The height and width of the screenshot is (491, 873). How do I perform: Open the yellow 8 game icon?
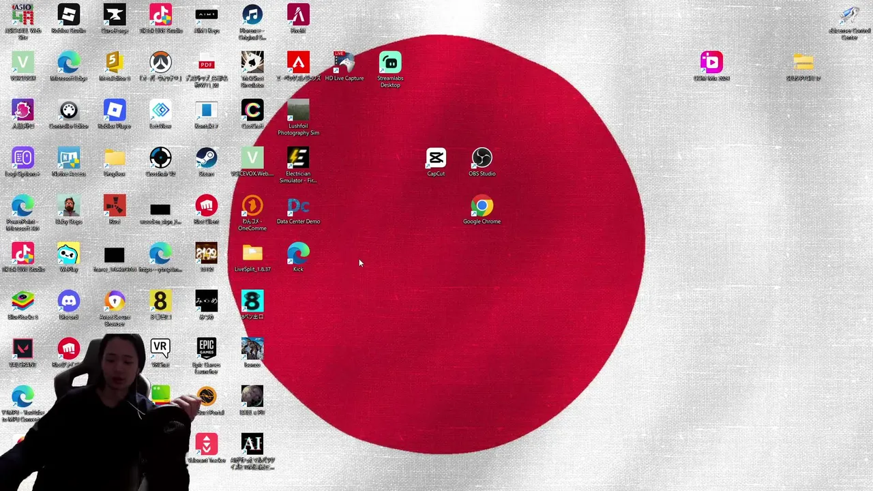click(x=160, y=301)
